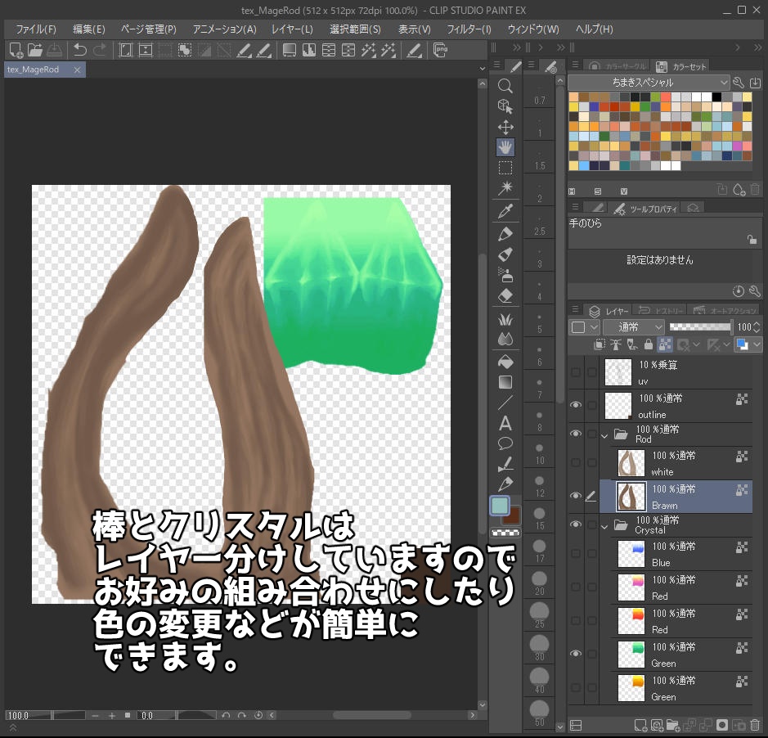Select the Eyedropper tool
The width and height of the screenshot is (768, 738).
(505, 210)
